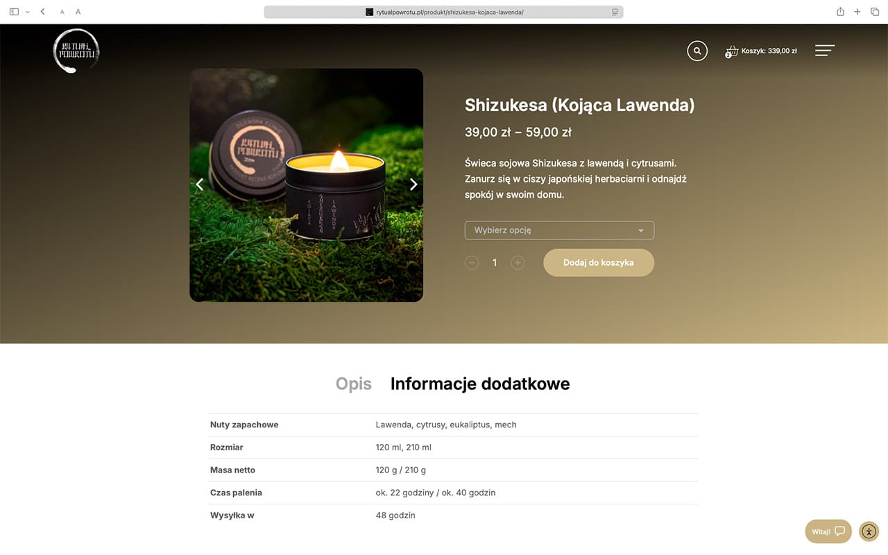Screen dimensions: 888x555
Task: Decrease quantity with minus button
Action: 472,263
